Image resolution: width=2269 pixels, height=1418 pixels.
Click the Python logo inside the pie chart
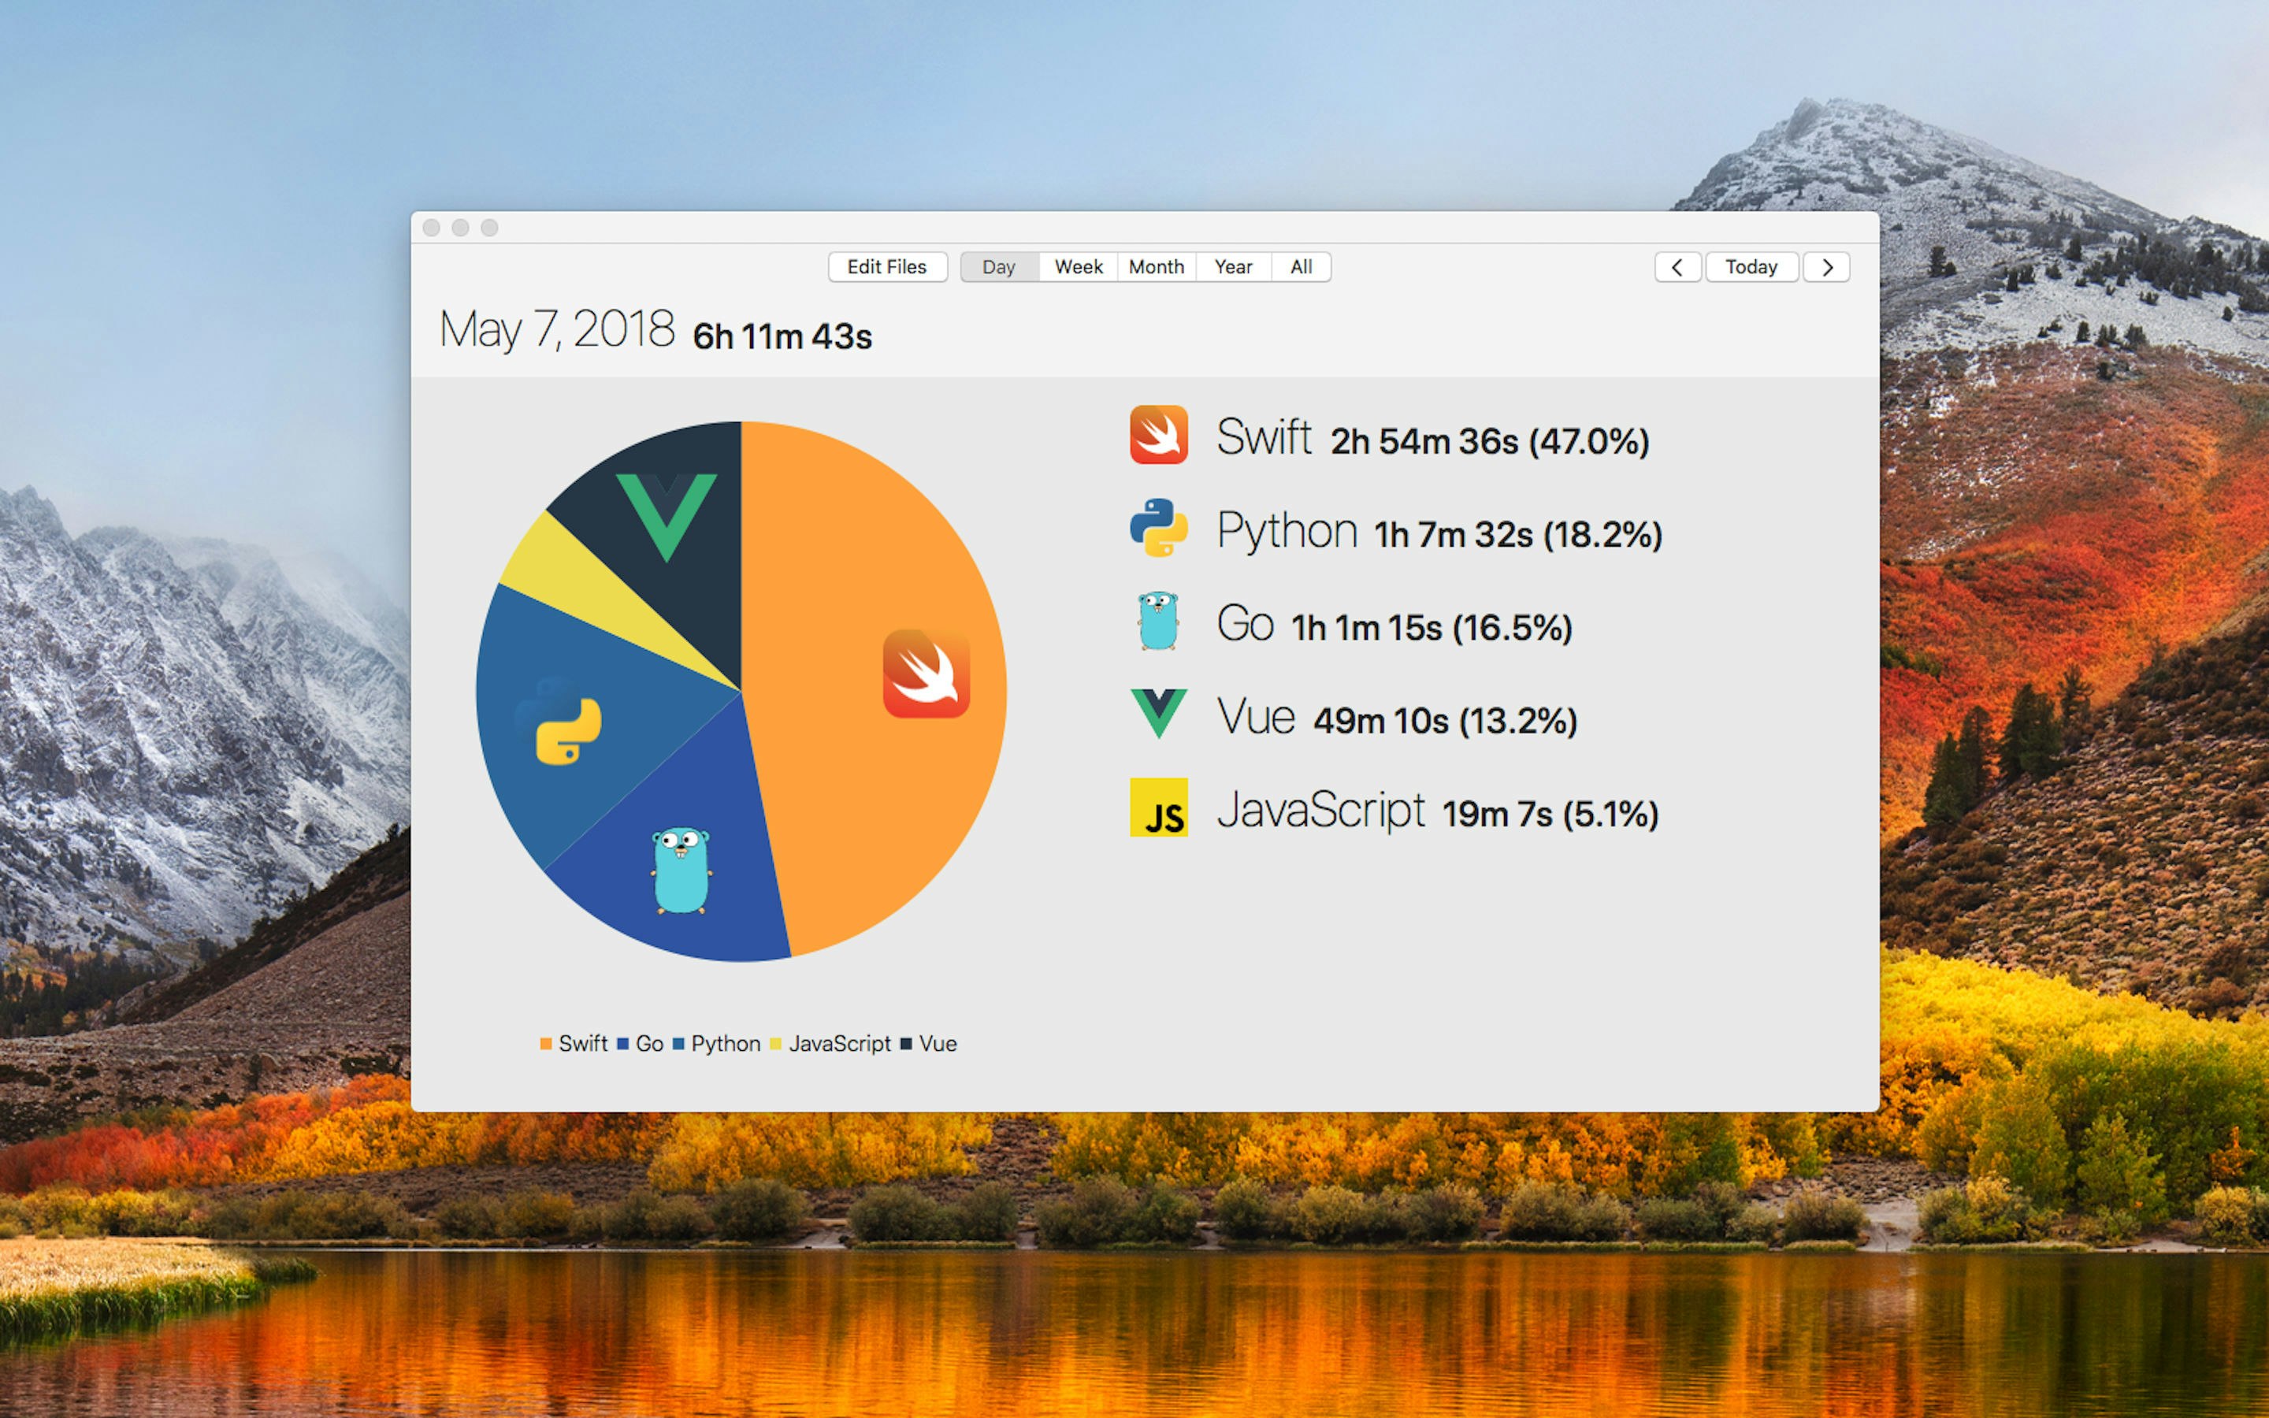pos(559,721)
